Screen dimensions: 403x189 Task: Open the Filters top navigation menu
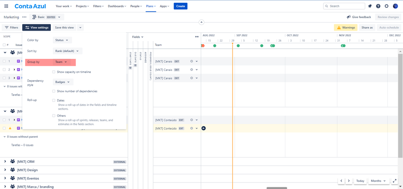click(x=99, y=6)
